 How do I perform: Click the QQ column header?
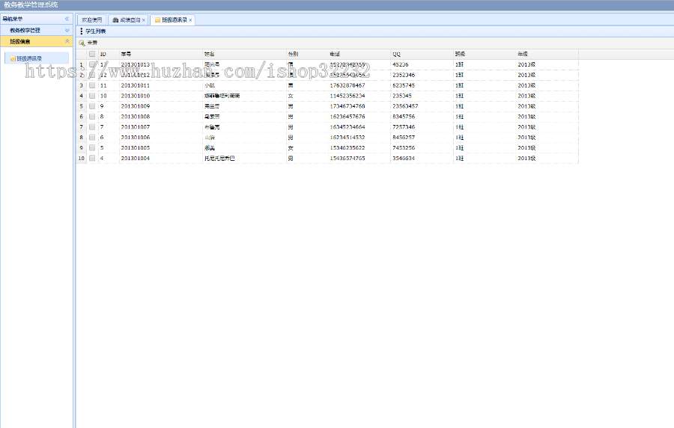pyautogui.click(x=397, y=54)
